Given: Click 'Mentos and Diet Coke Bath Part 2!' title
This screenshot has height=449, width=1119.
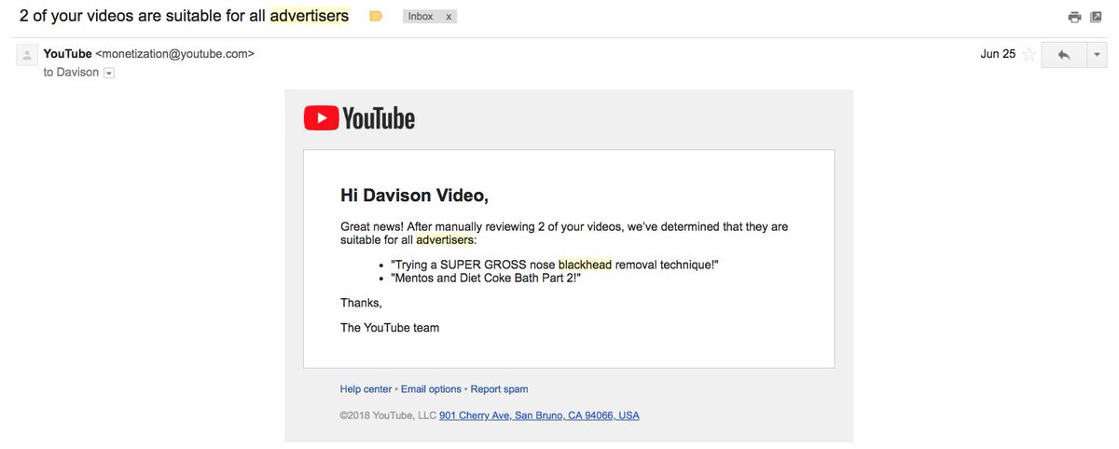Looking at the screenshot, I should pyautogui.click(x=486, y=279).
